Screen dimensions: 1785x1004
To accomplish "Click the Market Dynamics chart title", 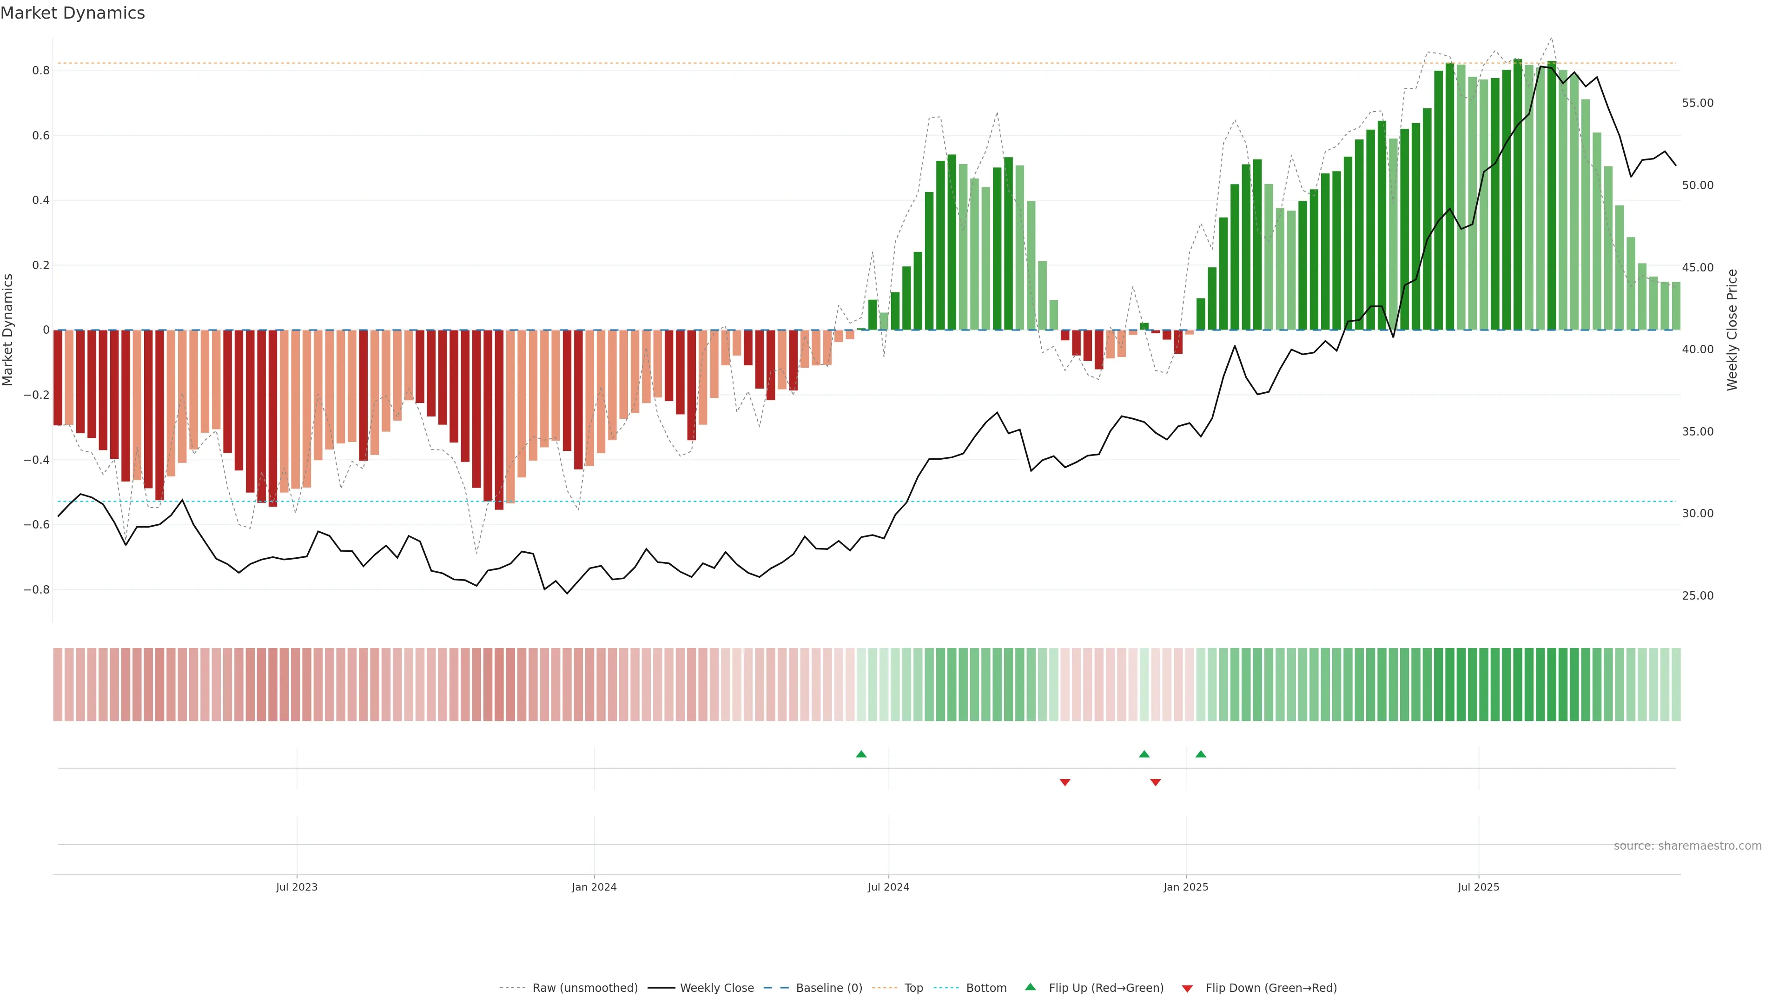I will click(73, 13).
